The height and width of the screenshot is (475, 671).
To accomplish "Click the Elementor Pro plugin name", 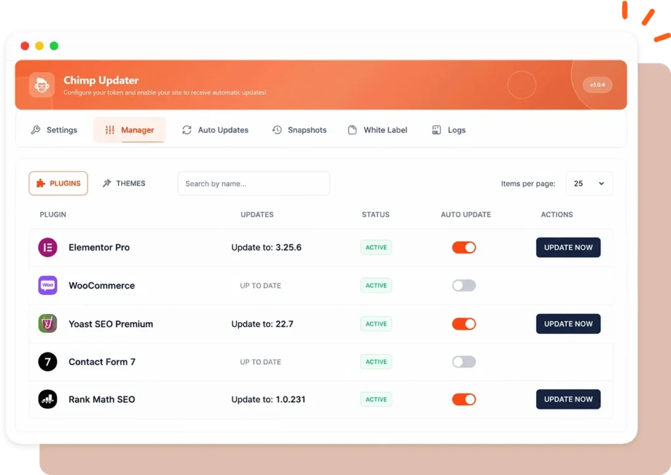I will coord(100,248).
